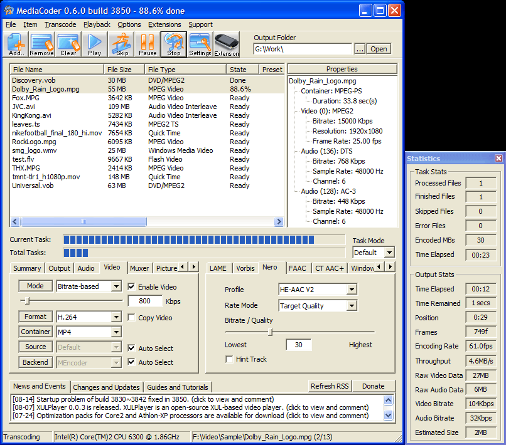Viewport: 506px width, 445px height.
Task: Switch to the Audio tab
Action: pyautogui.click(x=86, y=268)
